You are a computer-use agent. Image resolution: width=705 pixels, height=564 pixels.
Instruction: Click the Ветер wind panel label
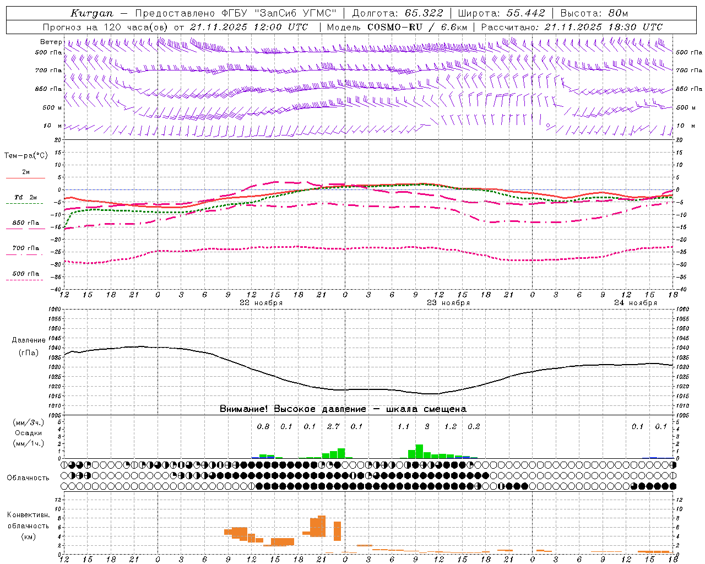51,42
